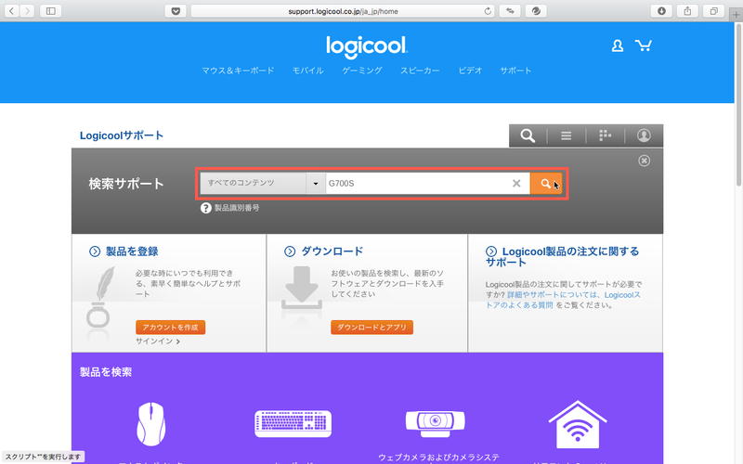Clear the search text with X
This screenshot has height=464, width=743.
[x=516, y=183]
